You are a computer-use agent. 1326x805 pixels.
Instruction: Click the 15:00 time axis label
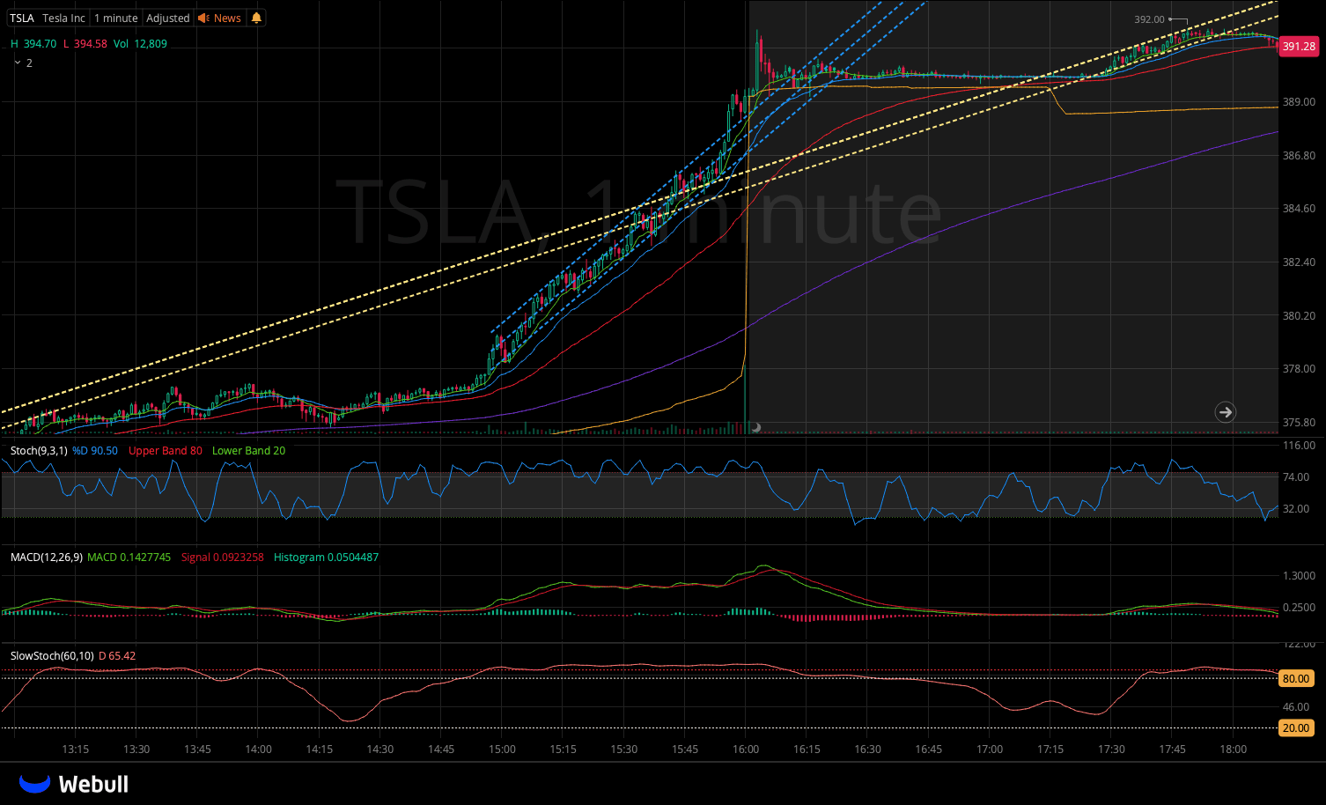click(502, 750)
